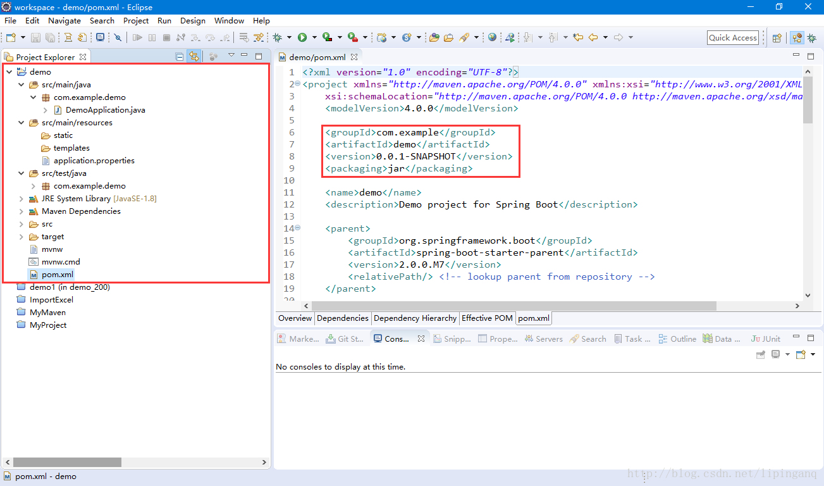
Task: Open the Run configurations dropdown arrow
Action: (314, 38)
